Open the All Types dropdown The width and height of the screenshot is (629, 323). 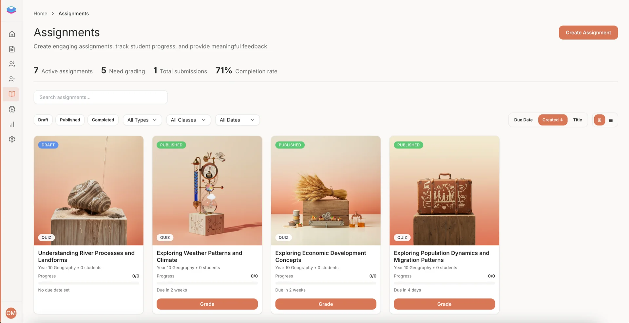coord(142,120)
